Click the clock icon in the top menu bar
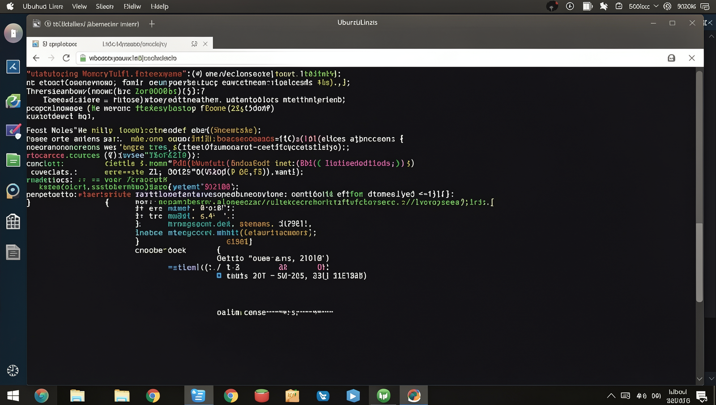This screenshot has height=405, width=716. pyautogui.click(x=570, y=6)
